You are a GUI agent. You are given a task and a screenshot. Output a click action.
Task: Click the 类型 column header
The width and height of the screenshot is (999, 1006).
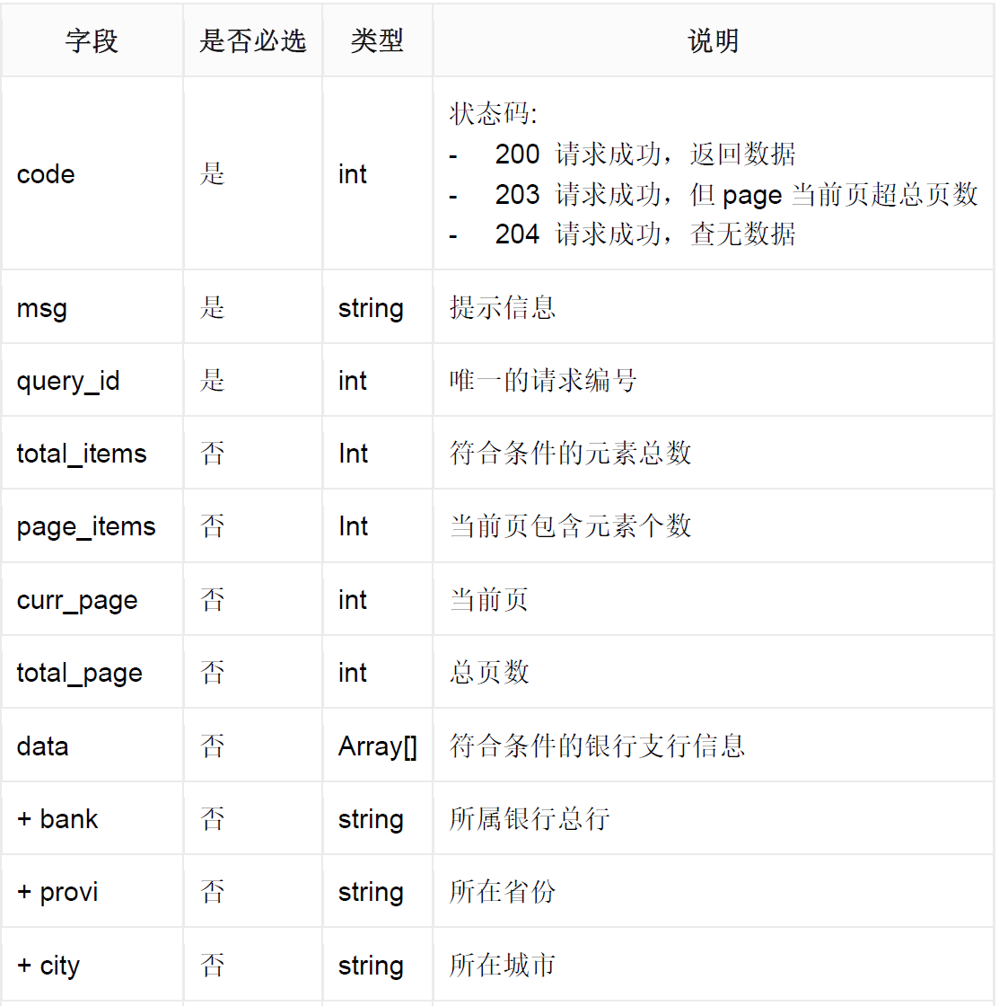click(x=377, y=41)
